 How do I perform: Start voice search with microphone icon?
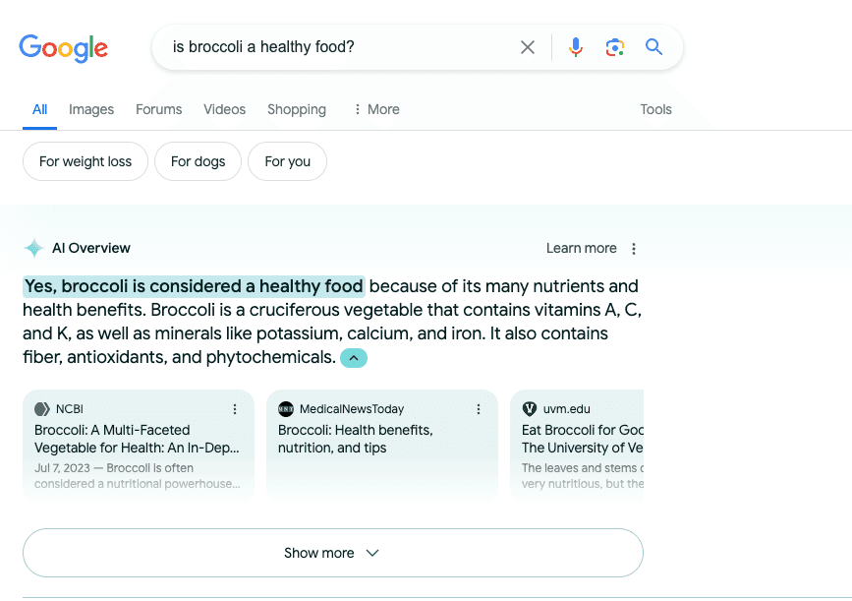click(x=576, y=47)
